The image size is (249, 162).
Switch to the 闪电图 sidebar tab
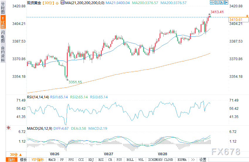click(3, 37)
